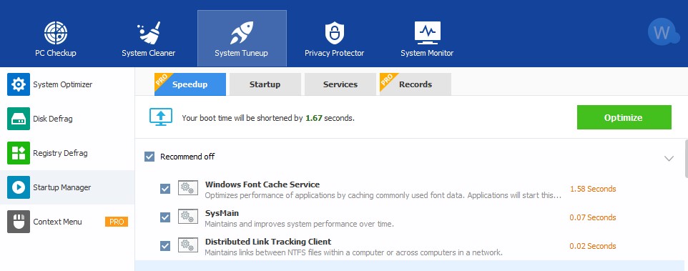Select System Optimizer gear icon in sidebar
The width and height of the screenshot is (688, 271).
(x=19, y=84)
